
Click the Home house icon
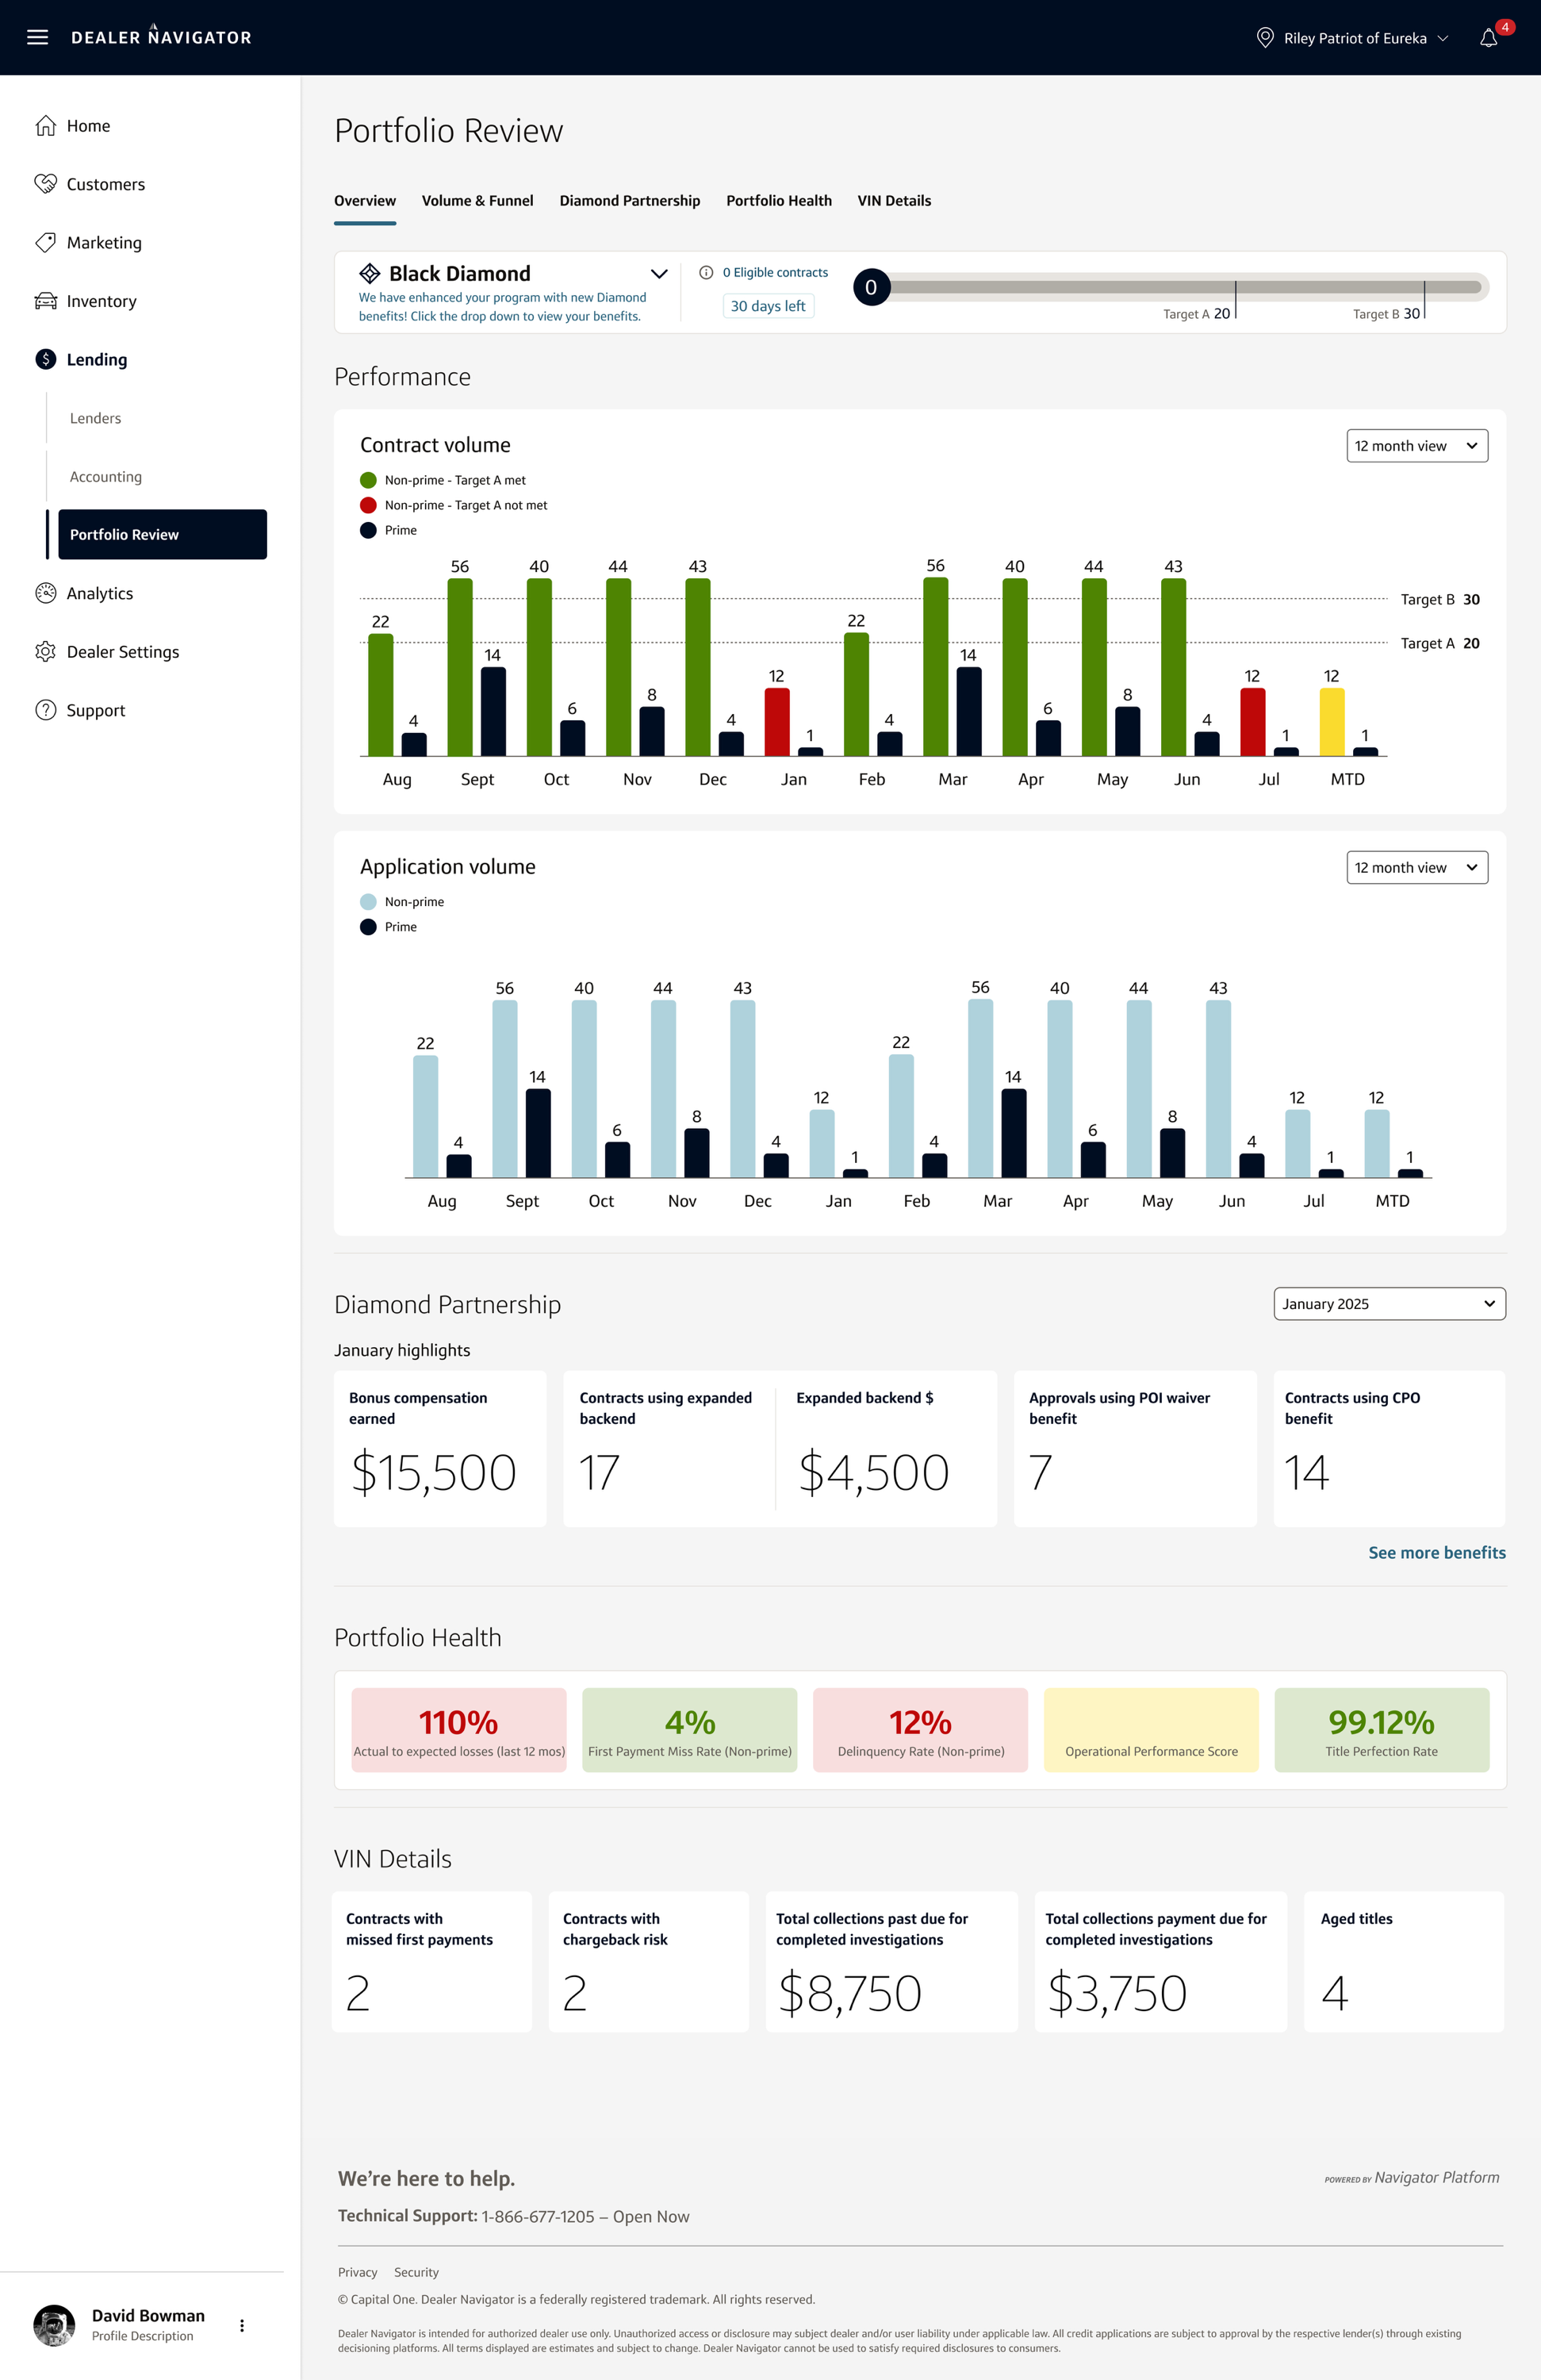(45, 126)
